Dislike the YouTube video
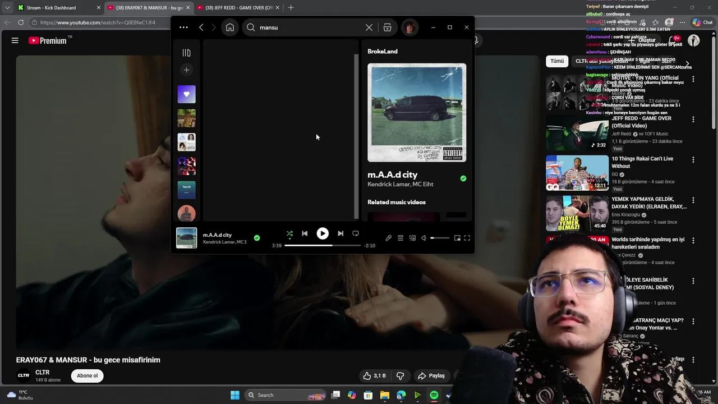The width and height of the screenshot is (718, 404). 401,376
